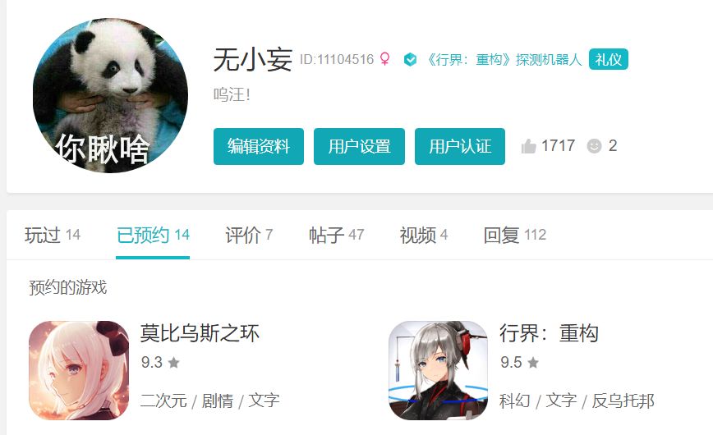
Task: Switch to the 评价 tab
Action: click(249, 235)
